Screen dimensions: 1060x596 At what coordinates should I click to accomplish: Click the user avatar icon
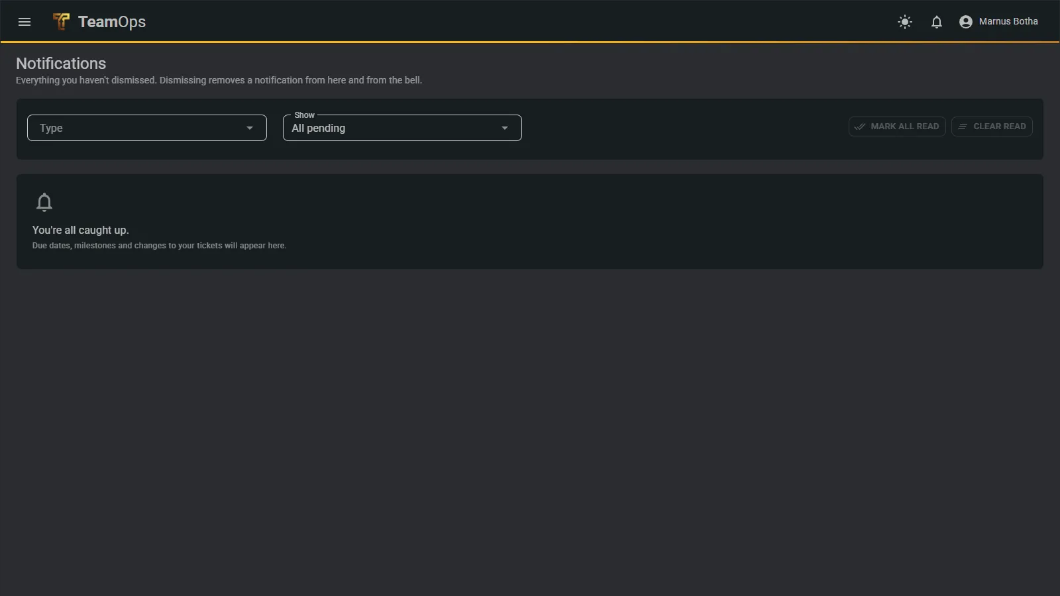966,22
